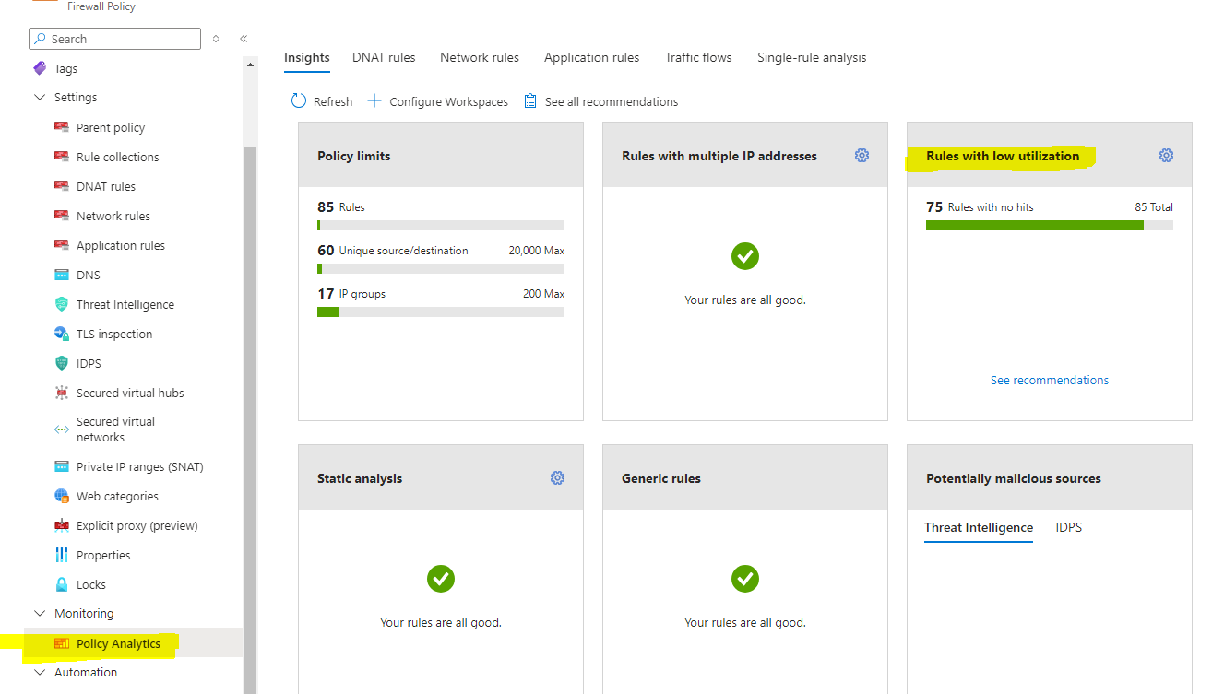Click the Tags icon in sidebar

(40, 68)
